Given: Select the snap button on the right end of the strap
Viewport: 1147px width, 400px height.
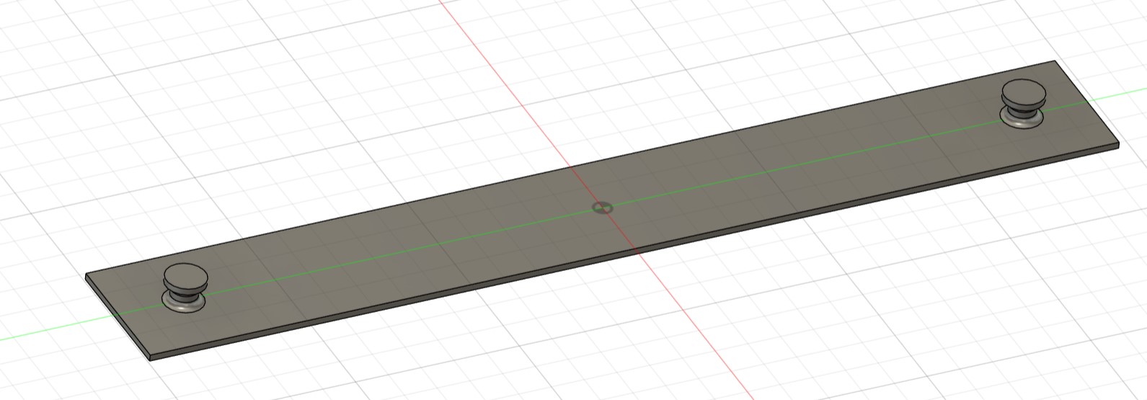Looking at the screenshot, I should coord(1022,104).
